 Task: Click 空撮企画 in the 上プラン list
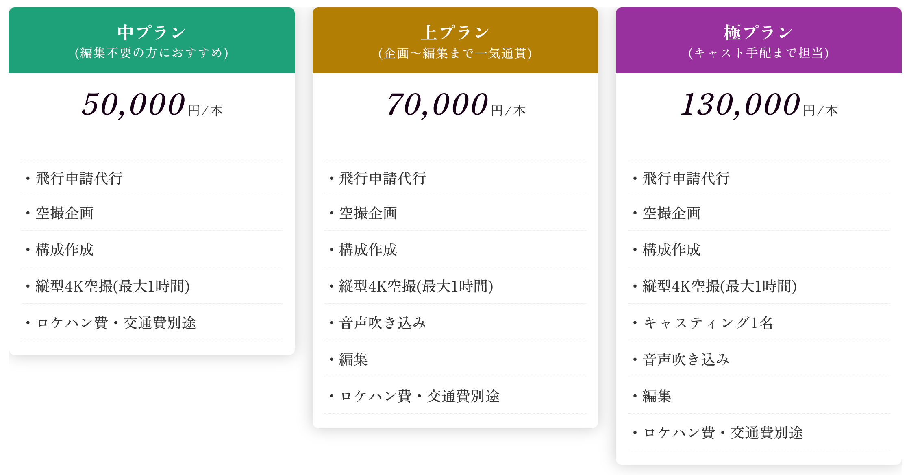[368, 213]
